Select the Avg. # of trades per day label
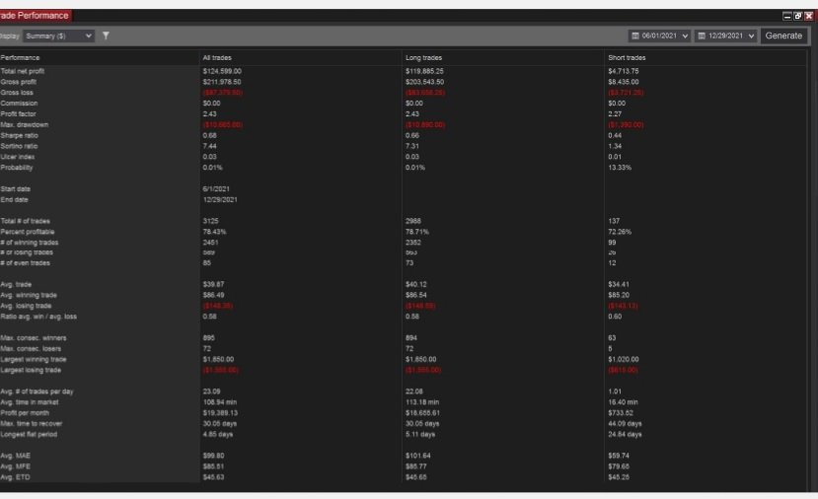 pos(37,392)
